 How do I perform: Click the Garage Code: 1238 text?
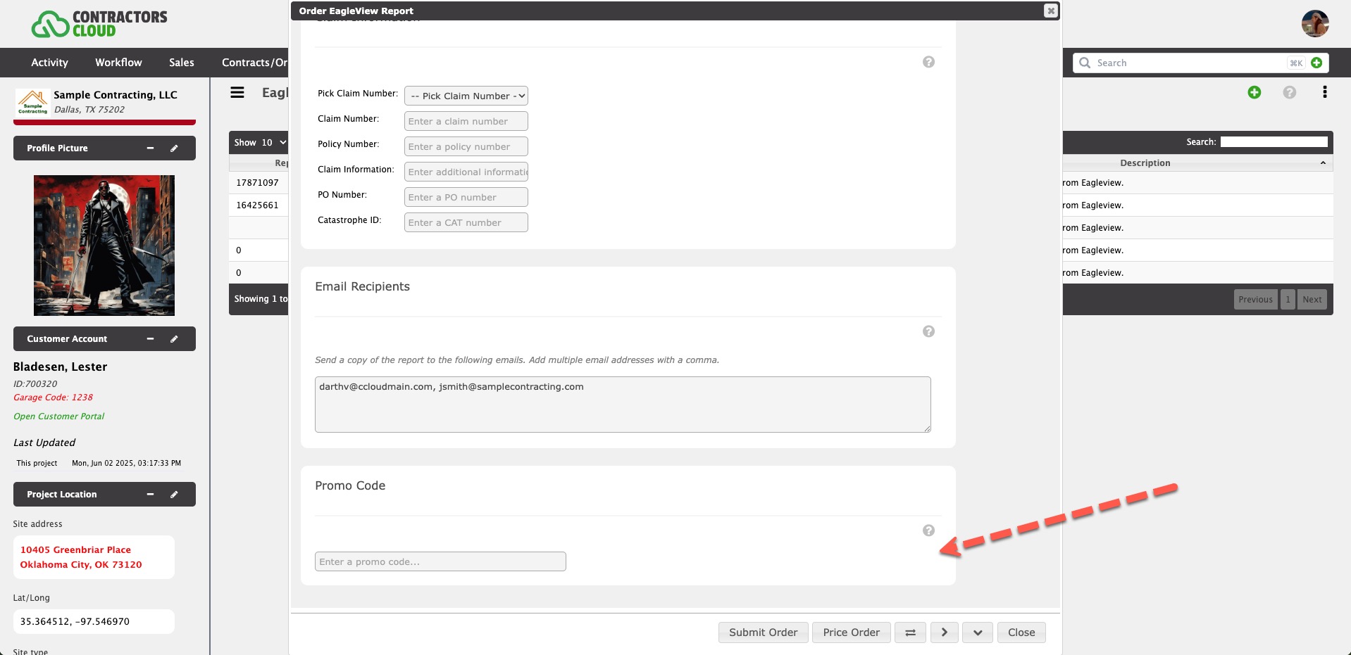(x=53, y=398)
